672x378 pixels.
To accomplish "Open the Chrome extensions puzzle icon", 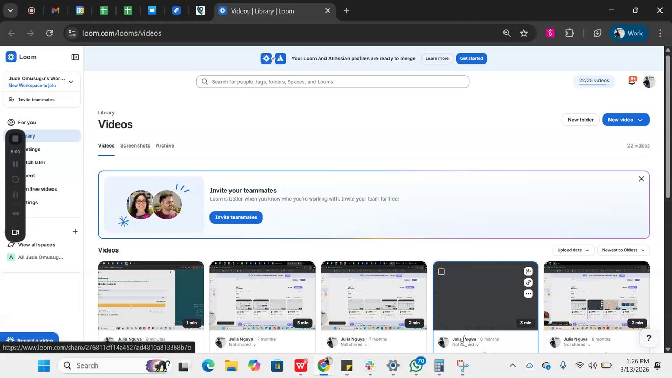I will pos(570,33).
